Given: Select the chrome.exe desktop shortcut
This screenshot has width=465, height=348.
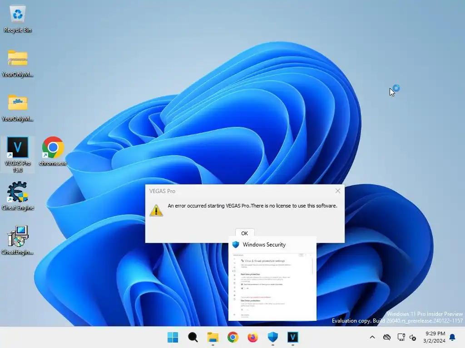Looking at the screenshot, I should (53, 151).
